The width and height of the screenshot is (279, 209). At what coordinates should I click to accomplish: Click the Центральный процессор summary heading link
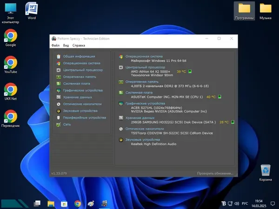point(145,67)
